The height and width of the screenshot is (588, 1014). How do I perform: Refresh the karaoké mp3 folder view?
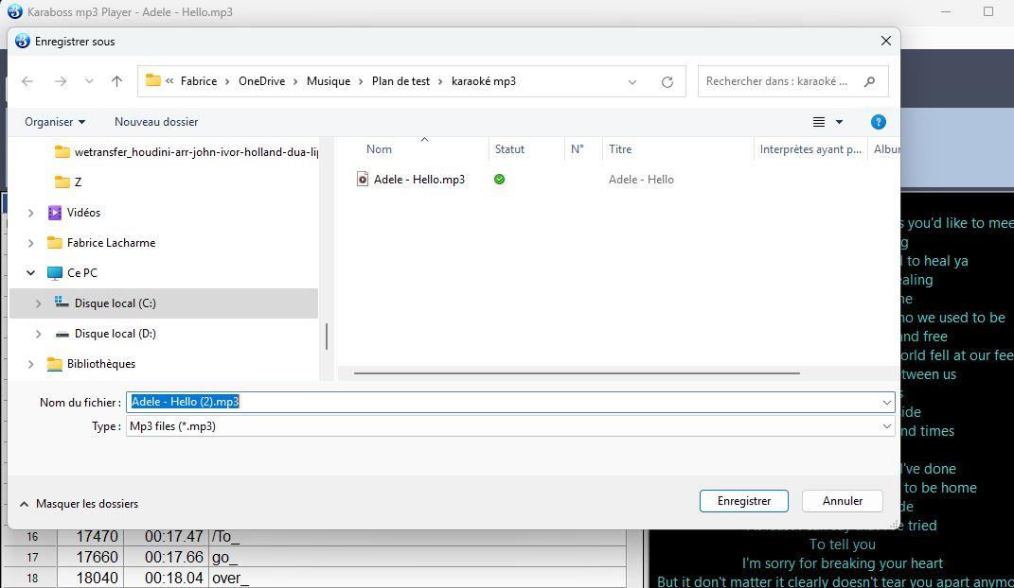tap(667, 82)
